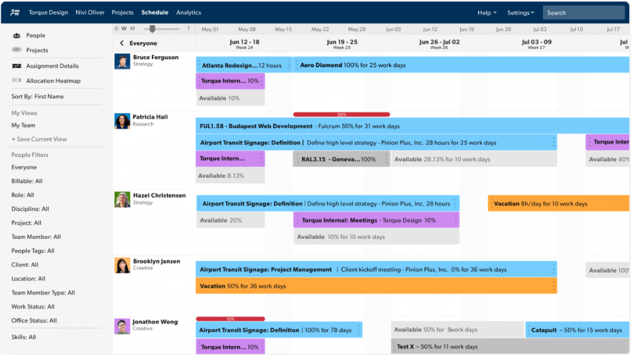This screenshot has width=631, height=355.
Task: Select Airport Transit Signage: Project Management bar
Action: point(376,269)
